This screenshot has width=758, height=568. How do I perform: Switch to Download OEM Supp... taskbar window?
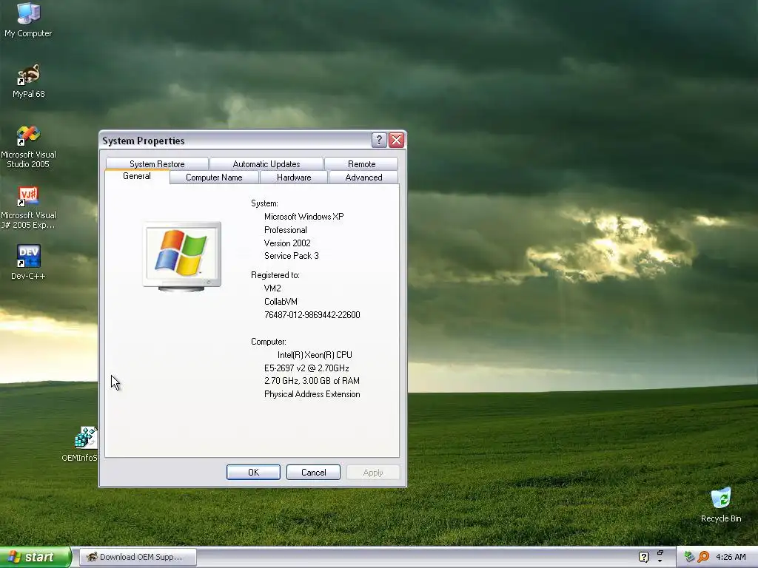pyautogui.click(x=138, y=557)
